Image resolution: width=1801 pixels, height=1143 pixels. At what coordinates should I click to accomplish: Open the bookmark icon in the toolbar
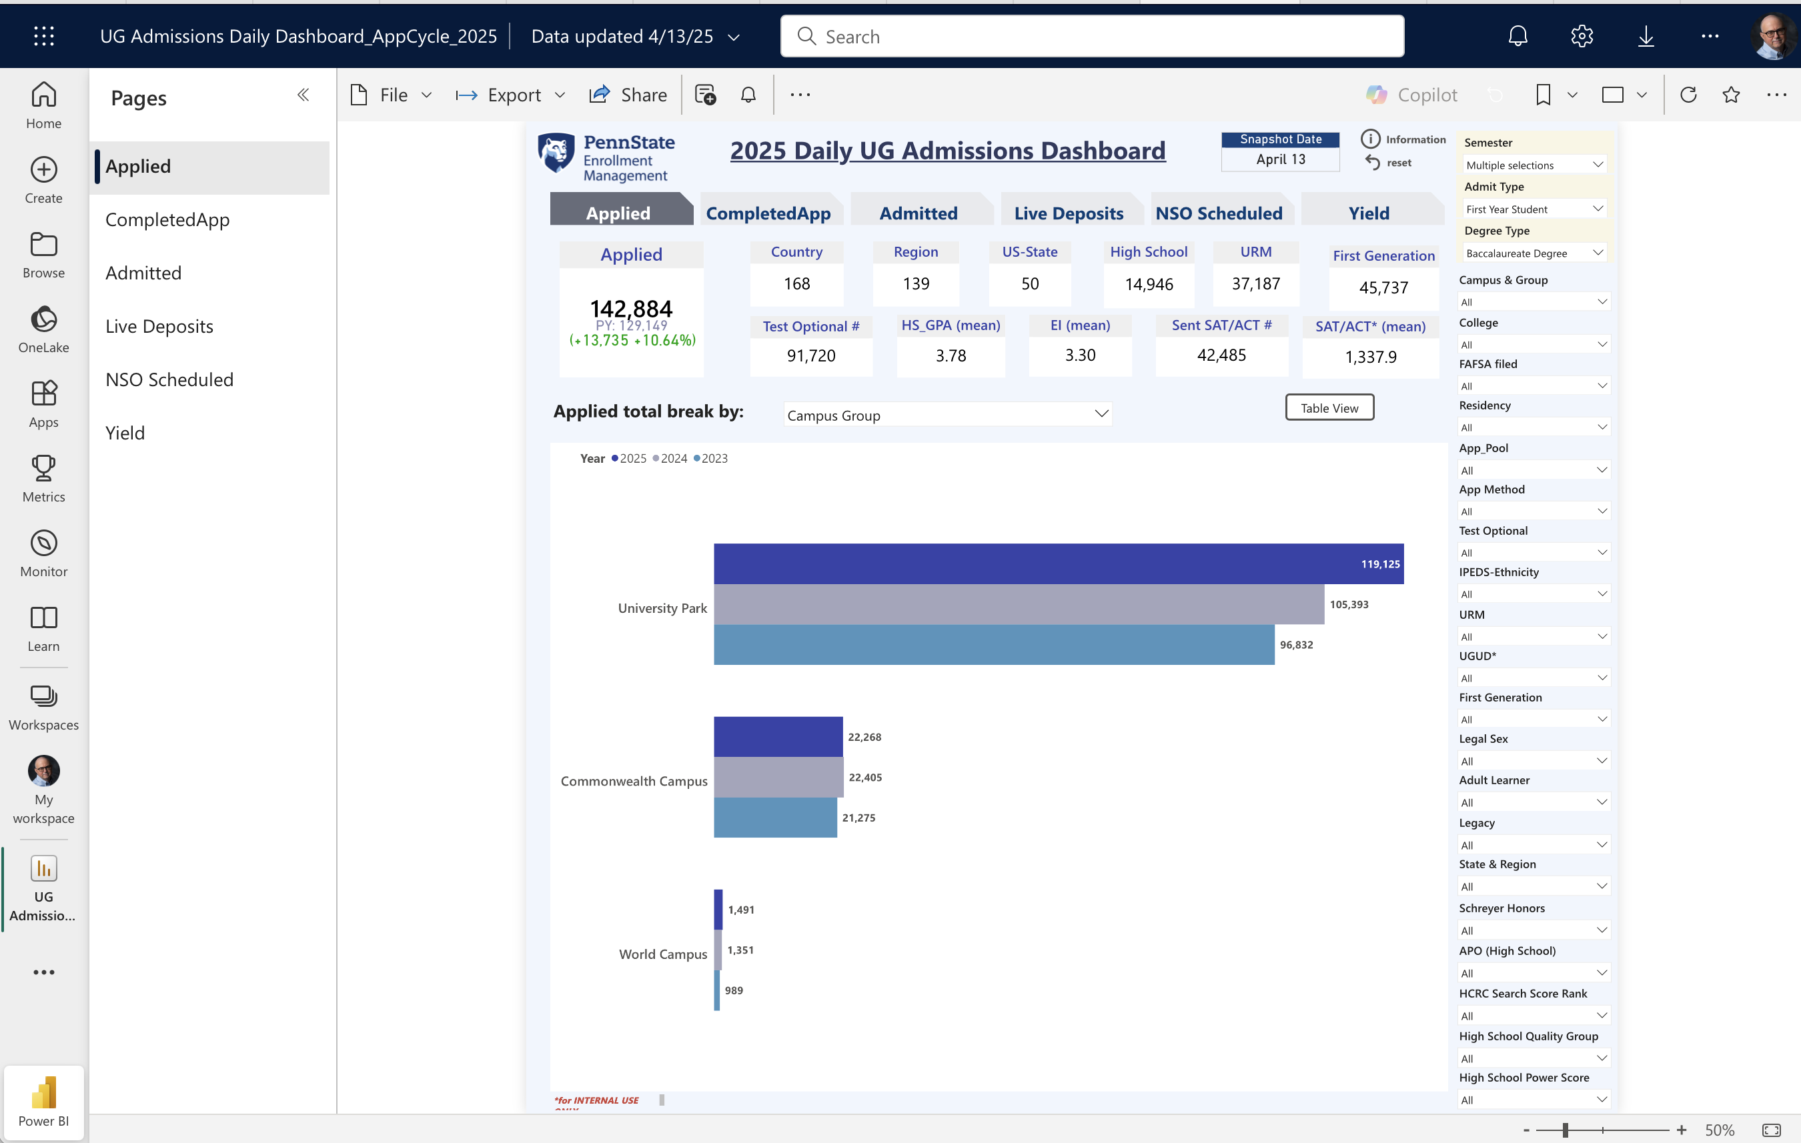(1543, 95)
